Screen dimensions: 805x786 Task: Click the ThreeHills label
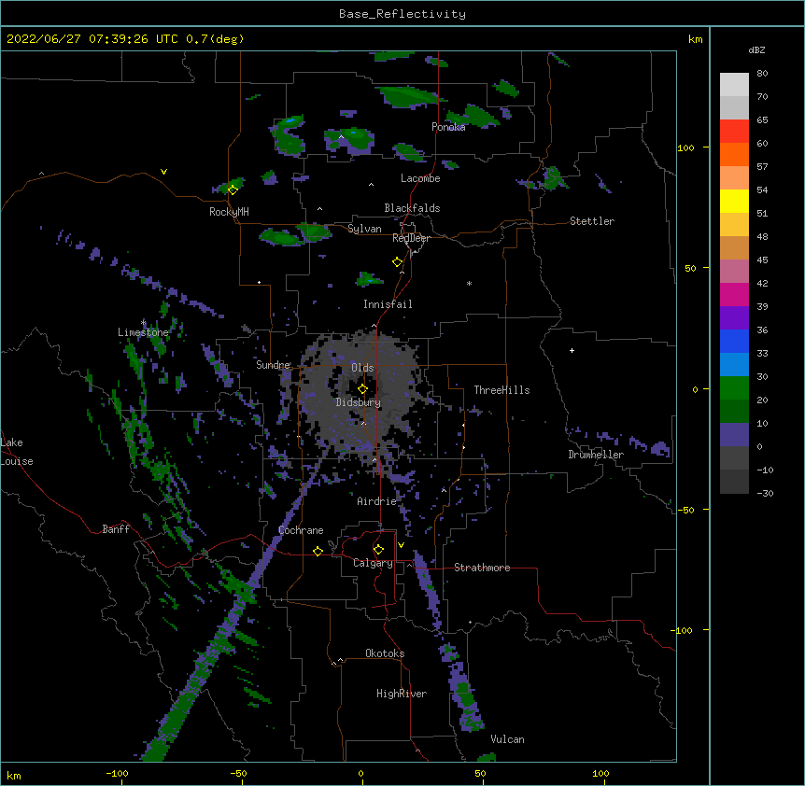pos(501,390)
